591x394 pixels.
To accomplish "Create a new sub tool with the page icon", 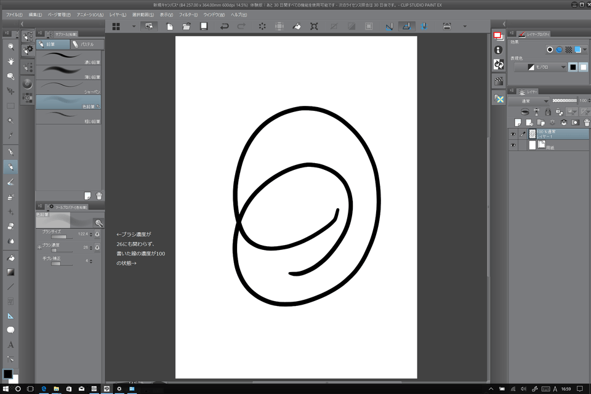I will [x=88, y=195].
